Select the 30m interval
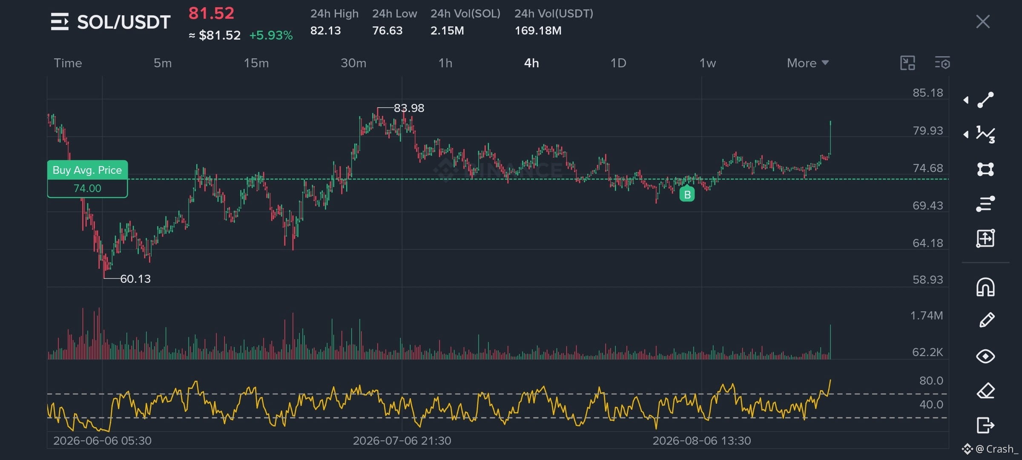 coord(353,63)
